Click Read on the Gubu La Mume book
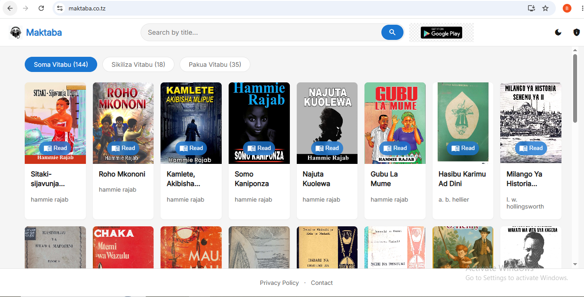This screenshot has width=584, height=297. point(395,148)
